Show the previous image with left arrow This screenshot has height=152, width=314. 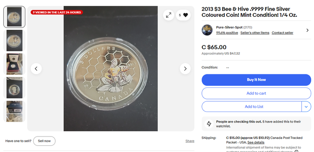(36, 69)
